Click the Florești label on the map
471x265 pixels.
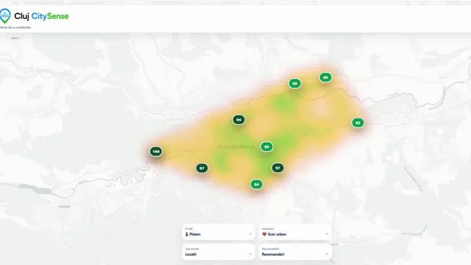coord(65,206)
